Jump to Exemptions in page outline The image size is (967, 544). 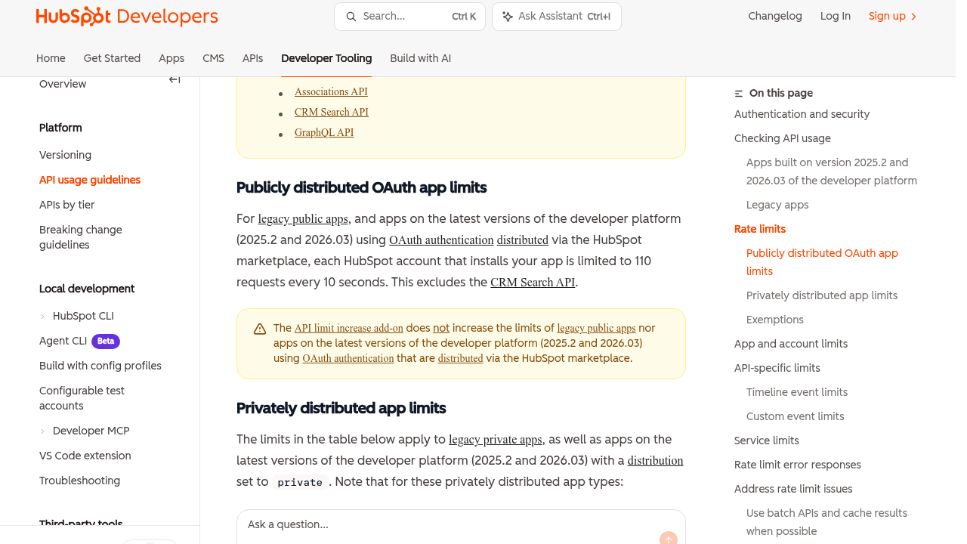coord(775,320)
